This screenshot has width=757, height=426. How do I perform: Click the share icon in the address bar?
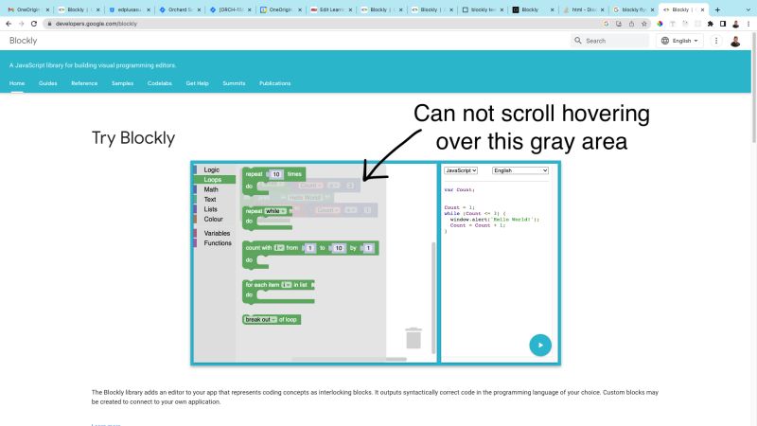coord(631,24)
